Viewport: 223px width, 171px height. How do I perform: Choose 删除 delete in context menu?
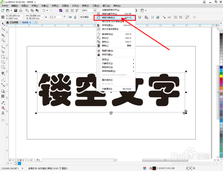coord(116,46)
